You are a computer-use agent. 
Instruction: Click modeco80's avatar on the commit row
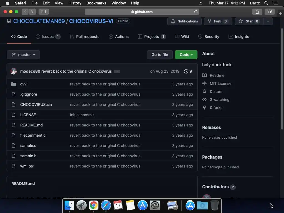[14, 71]
